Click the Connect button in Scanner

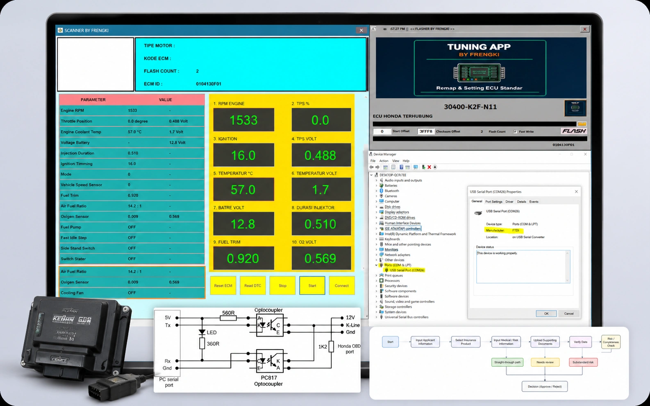(342, 286)
